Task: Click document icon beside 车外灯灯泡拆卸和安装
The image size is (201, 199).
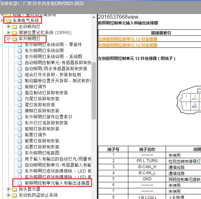Action: pos(20,123)
